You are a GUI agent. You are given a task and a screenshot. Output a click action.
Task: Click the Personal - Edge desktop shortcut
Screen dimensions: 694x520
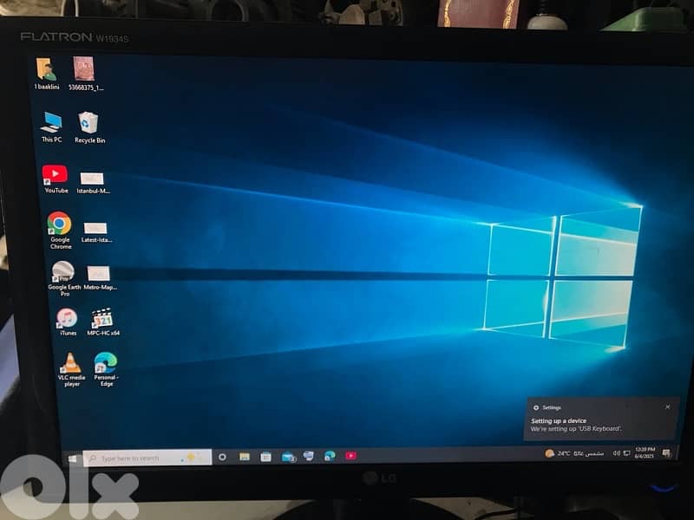pos(105,363)
